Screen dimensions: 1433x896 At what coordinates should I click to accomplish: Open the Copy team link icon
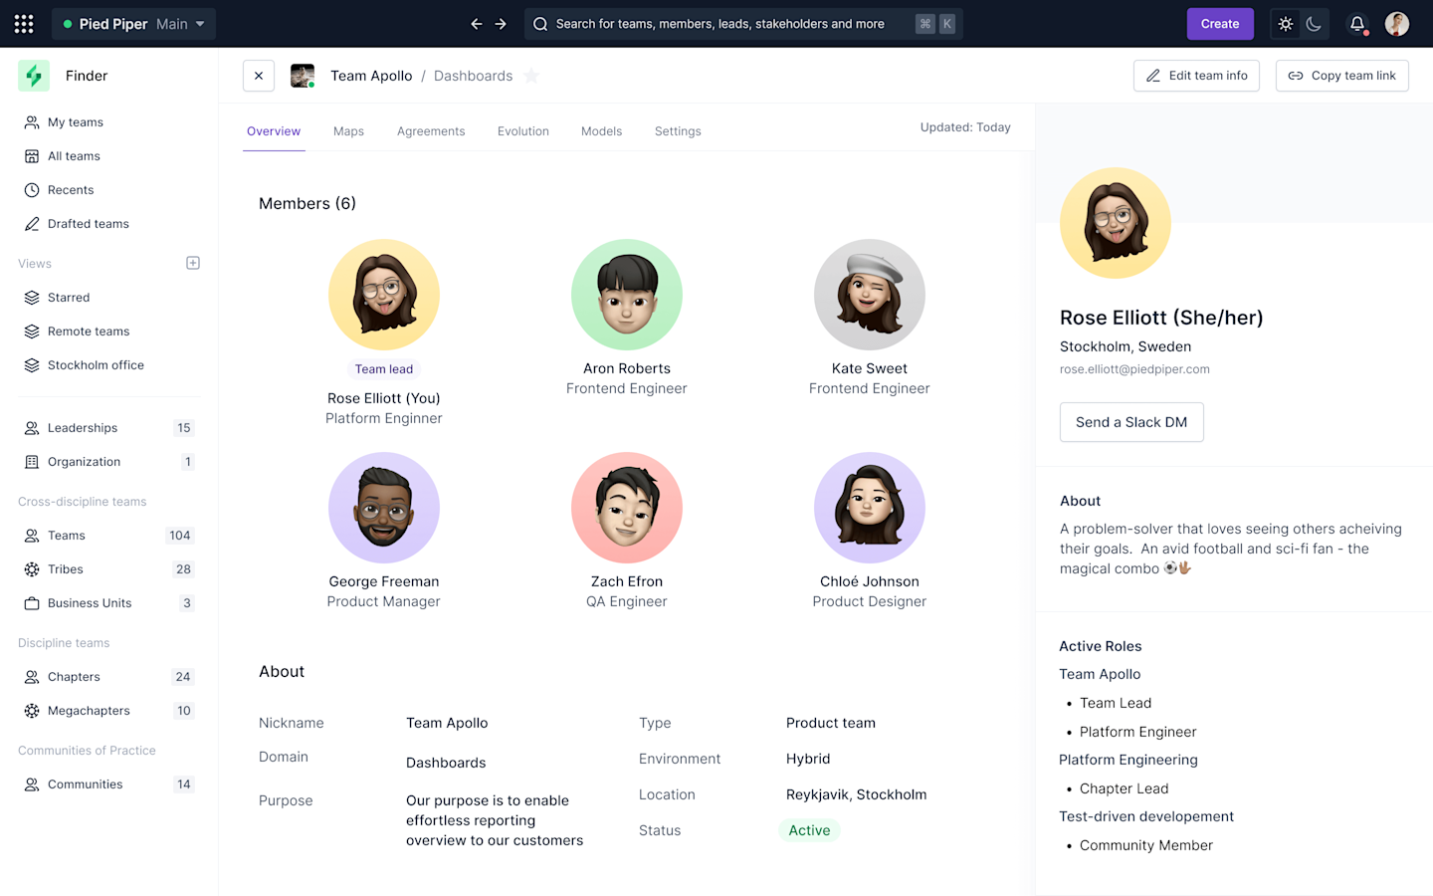coord(1296,75)
